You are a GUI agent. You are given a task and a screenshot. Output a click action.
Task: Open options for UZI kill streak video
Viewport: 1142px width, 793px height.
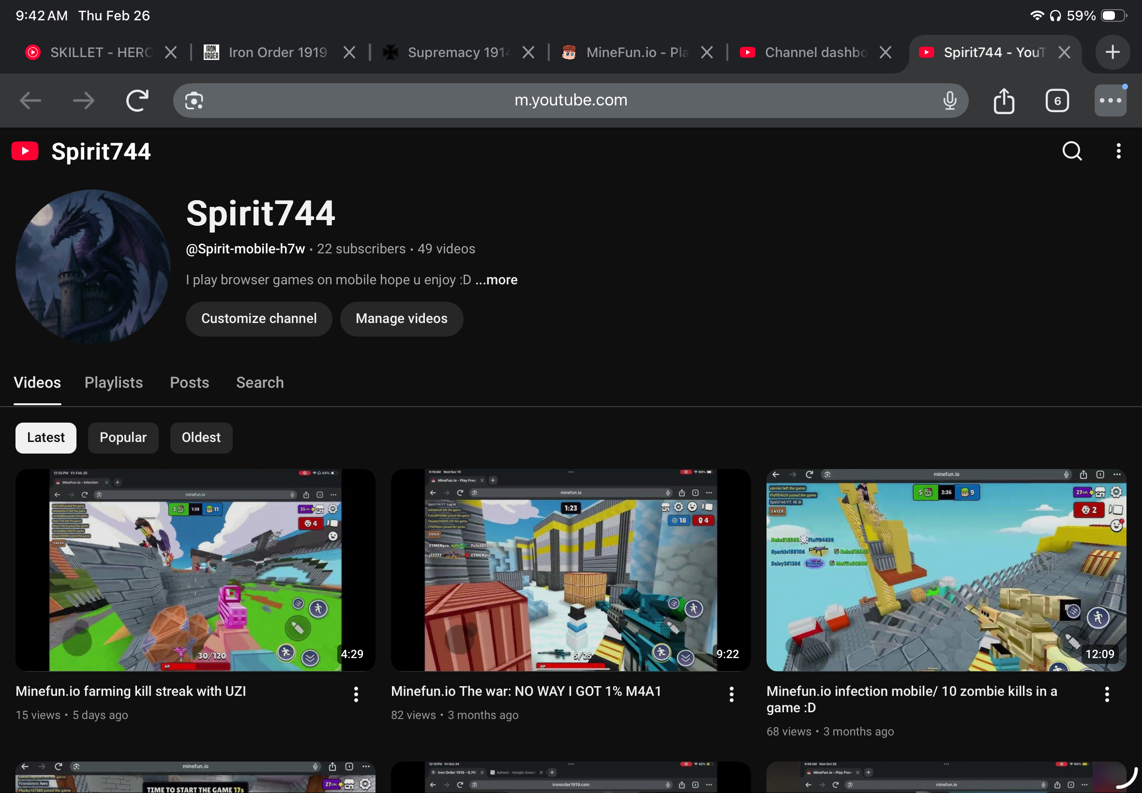pyautogui.click(x=356, y=694)
